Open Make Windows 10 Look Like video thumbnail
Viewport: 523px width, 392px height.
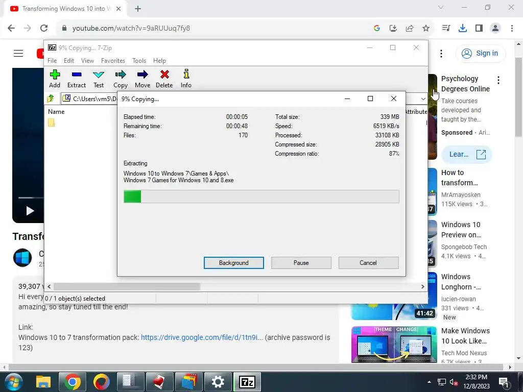coord(394,345)
